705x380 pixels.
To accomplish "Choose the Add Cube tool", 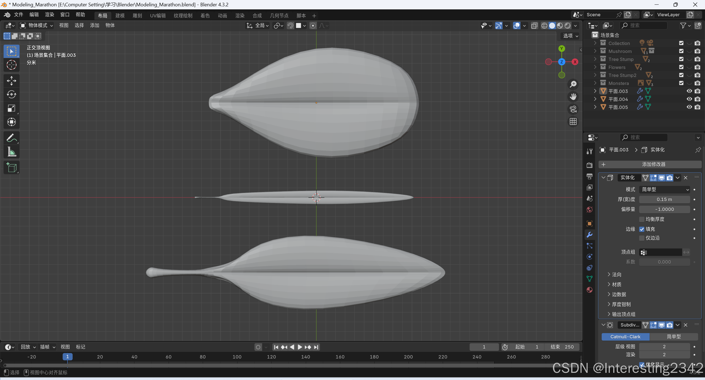I will pos(11,167).
